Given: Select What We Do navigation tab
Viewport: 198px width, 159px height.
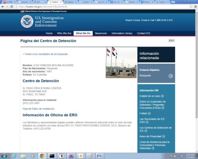Looking at the screenshot, I should (83, 33).
